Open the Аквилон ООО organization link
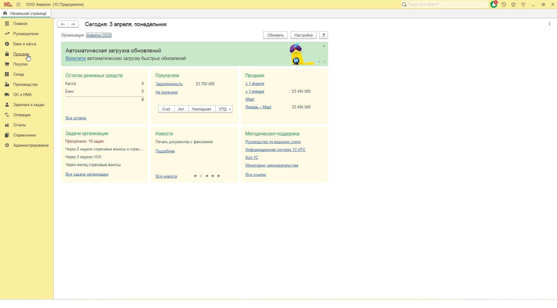Screen dimensions: 557x308 tap(99, 35)
